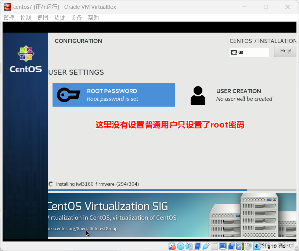Click the network adapters status icon
The image size is (299, 251).
198,246
